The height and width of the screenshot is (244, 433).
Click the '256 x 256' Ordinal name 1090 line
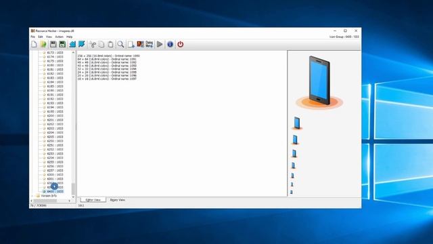108,56
